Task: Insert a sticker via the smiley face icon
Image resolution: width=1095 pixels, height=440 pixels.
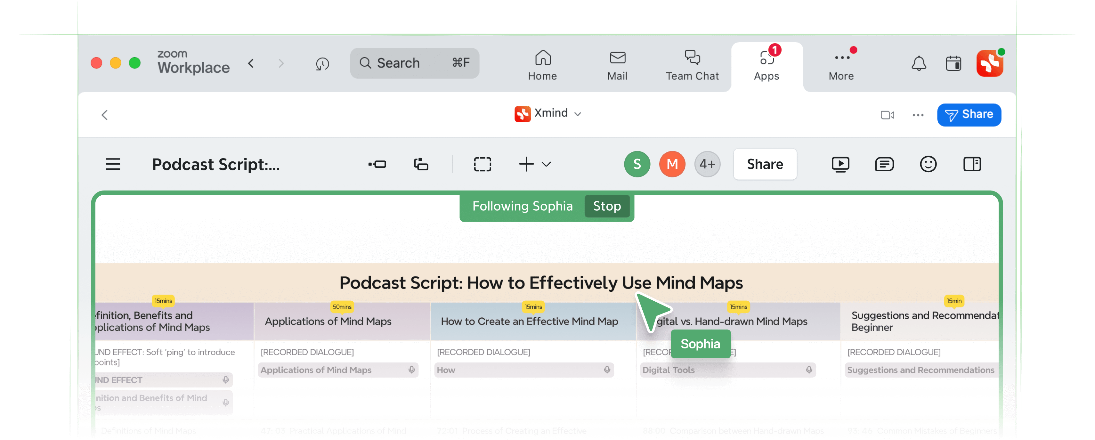Action: click(x=929, y=164)
